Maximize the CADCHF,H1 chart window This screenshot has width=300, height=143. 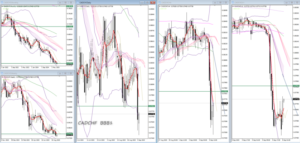click(292, 3)
